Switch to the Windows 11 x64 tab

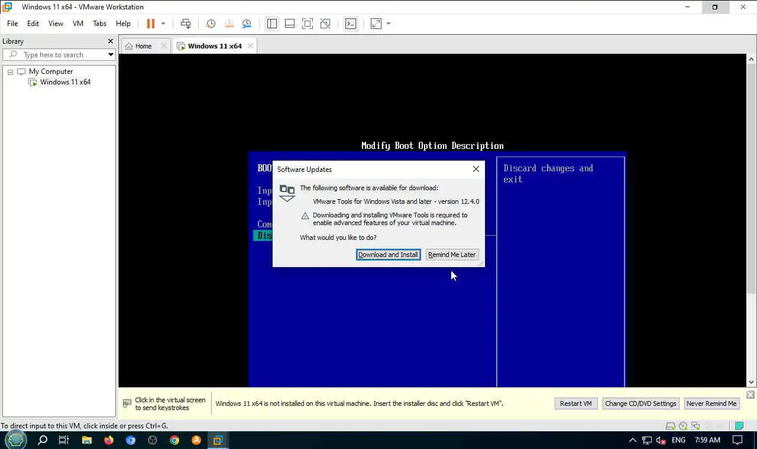point(215,46)
